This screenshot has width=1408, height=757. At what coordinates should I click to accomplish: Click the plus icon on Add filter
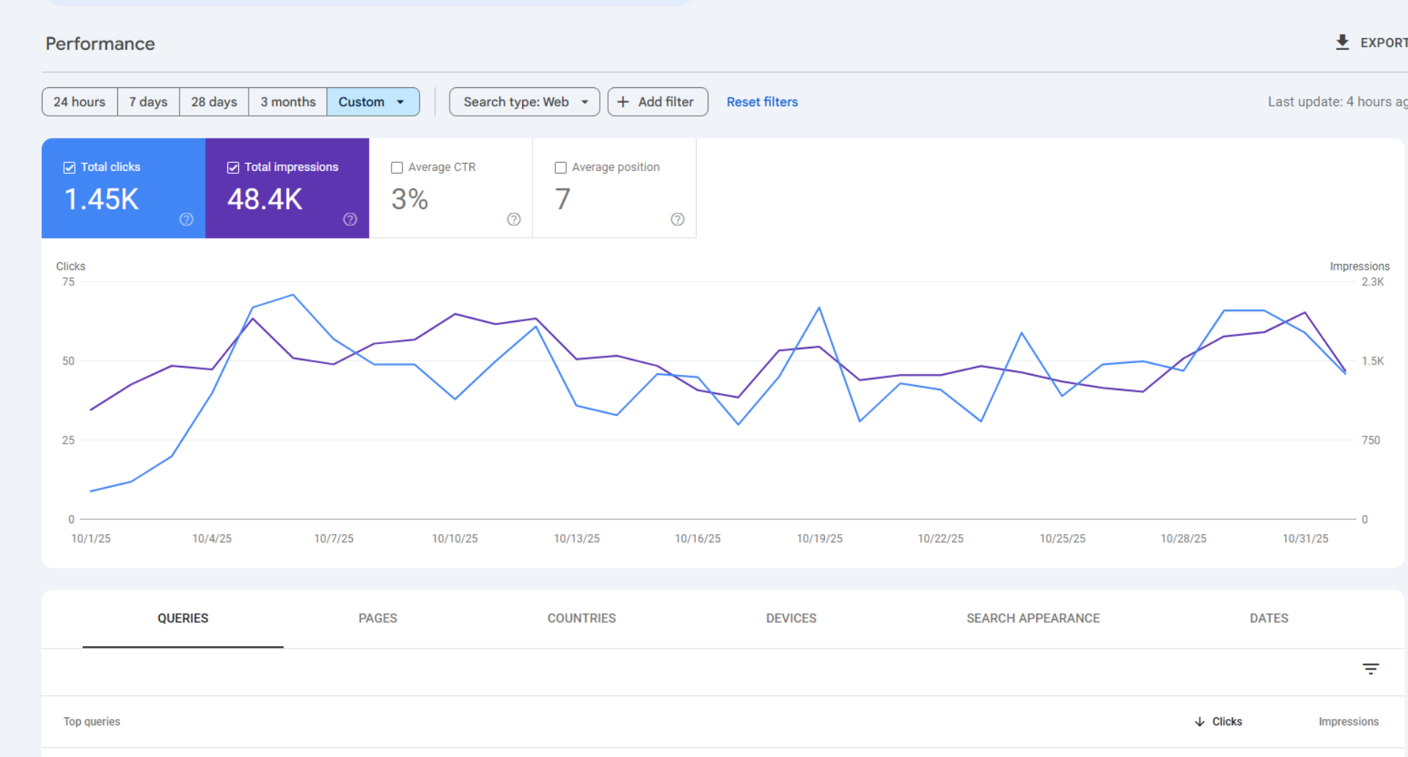click(x=623, y=101)
